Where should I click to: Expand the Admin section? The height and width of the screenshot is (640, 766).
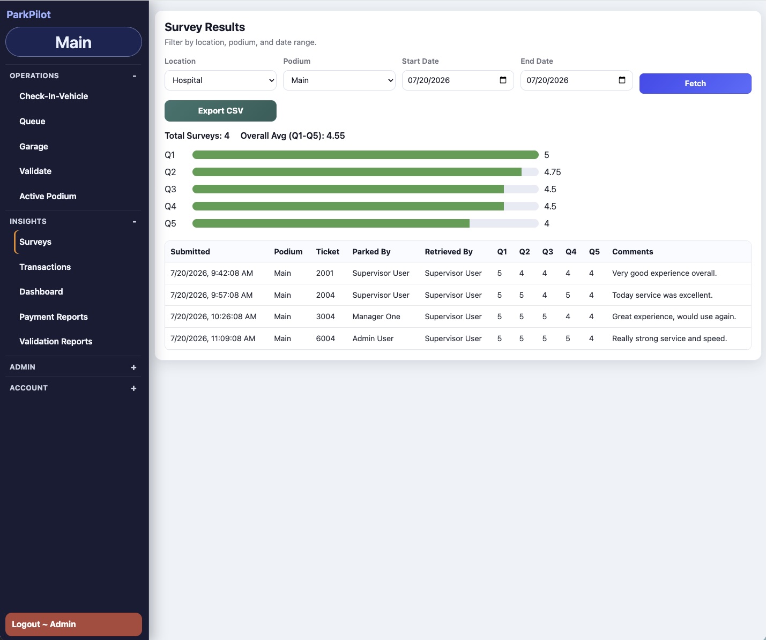pyautogui.click(x=133, y=367)
